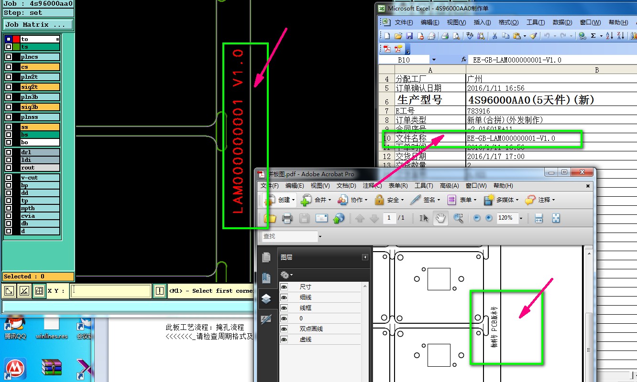Choose Acrobat's Marquee Zoom tool
Image resolution: width=637 pixels, height=382 pixels.
pyautogui.click(x=458, y=218)
